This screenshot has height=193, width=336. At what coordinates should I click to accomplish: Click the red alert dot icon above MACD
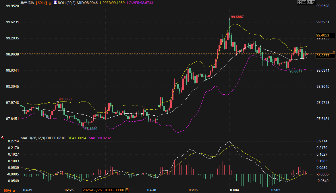click(2, 137)
